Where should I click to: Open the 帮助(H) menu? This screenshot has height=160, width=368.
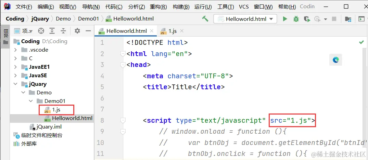point(287,7)
